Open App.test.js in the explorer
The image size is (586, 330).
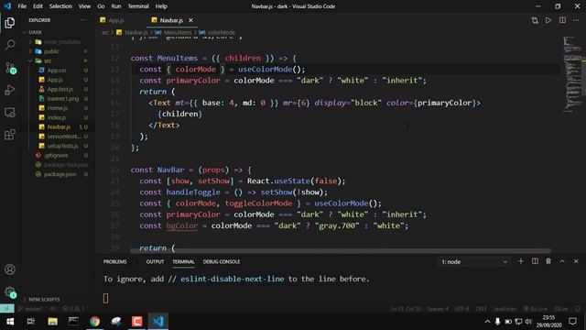60,89
